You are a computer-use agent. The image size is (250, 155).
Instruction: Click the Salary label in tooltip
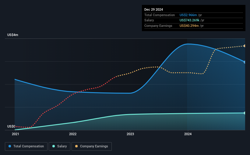click(149, 20)
